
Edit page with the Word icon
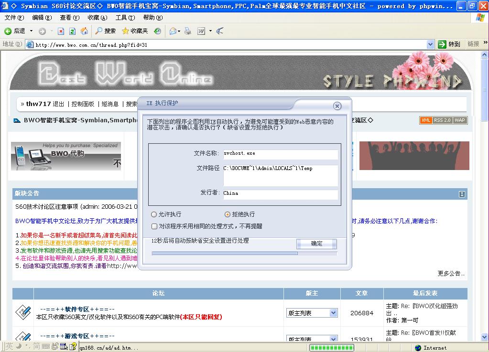tap(201, 31)
